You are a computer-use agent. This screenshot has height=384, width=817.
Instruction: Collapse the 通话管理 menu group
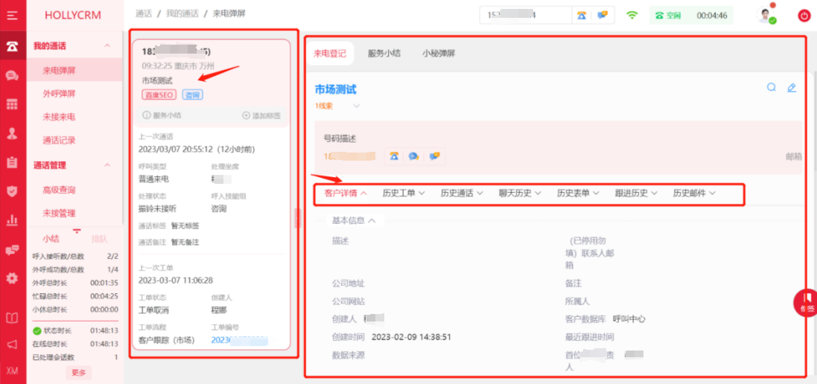107,165
